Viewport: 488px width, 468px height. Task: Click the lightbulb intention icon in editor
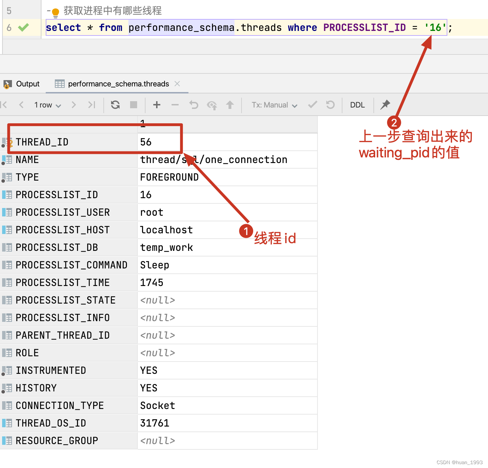coord(56,13)
